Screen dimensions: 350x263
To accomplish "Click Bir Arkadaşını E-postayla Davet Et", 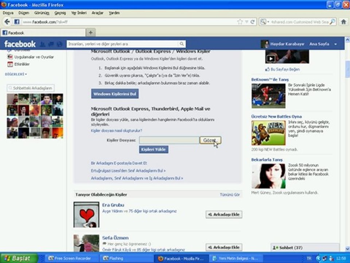I will (119, 163).
